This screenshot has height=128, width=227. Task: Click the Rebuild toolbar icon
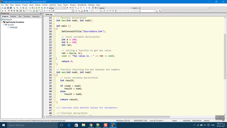[44, 8]
